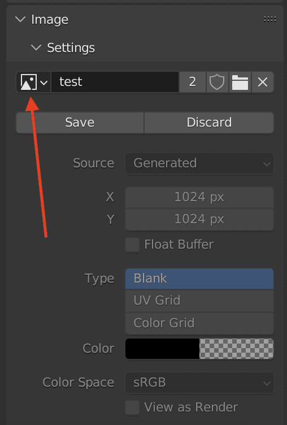Select Blank generated type
Screen dimensions: 287x425
[199, 279]
